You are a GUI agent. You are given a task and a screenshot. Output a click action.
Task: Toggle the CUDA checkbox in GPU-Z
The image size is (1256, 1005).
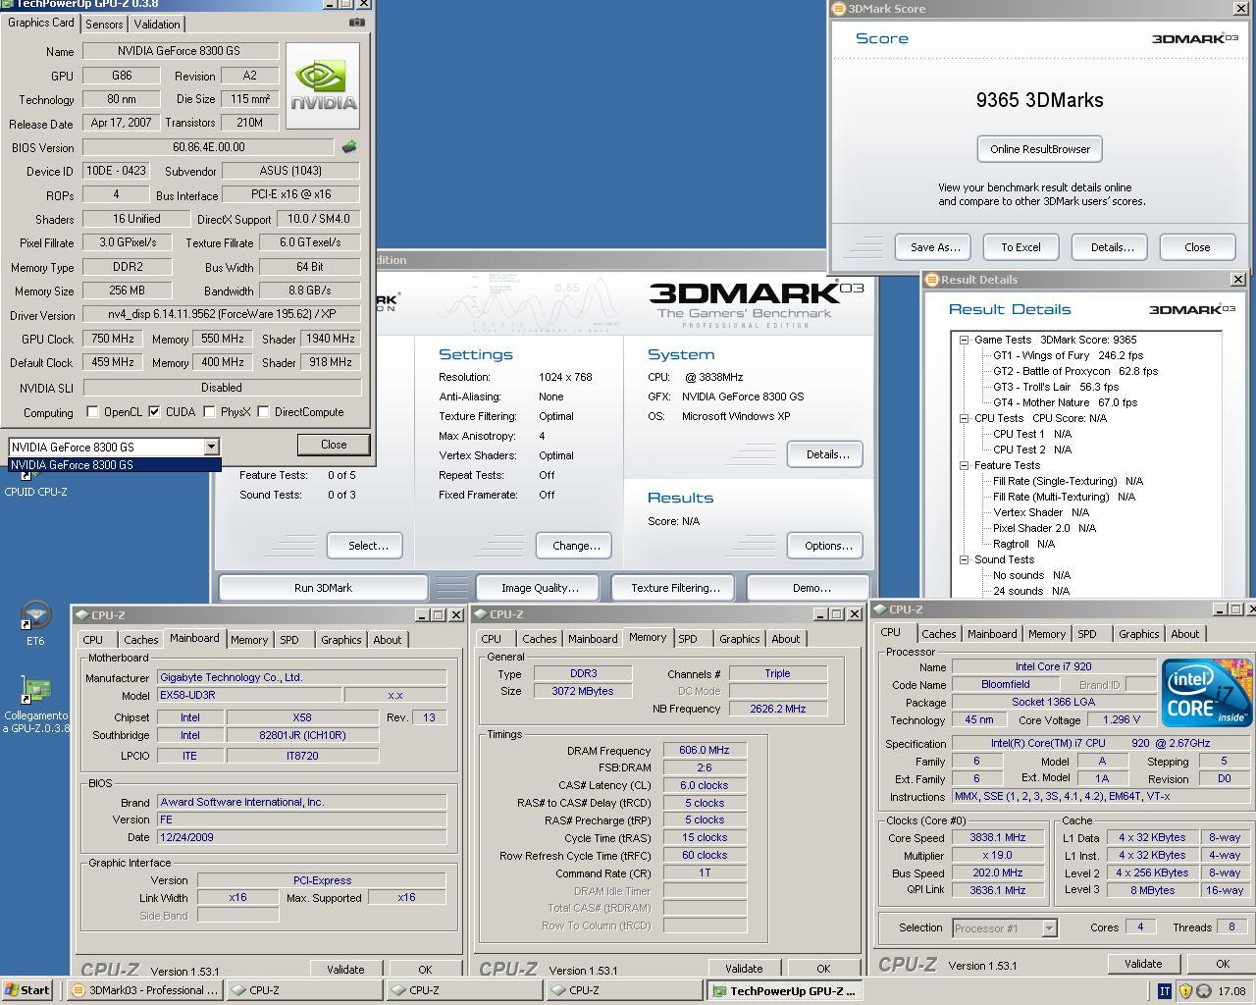click(x=154, y=412)
